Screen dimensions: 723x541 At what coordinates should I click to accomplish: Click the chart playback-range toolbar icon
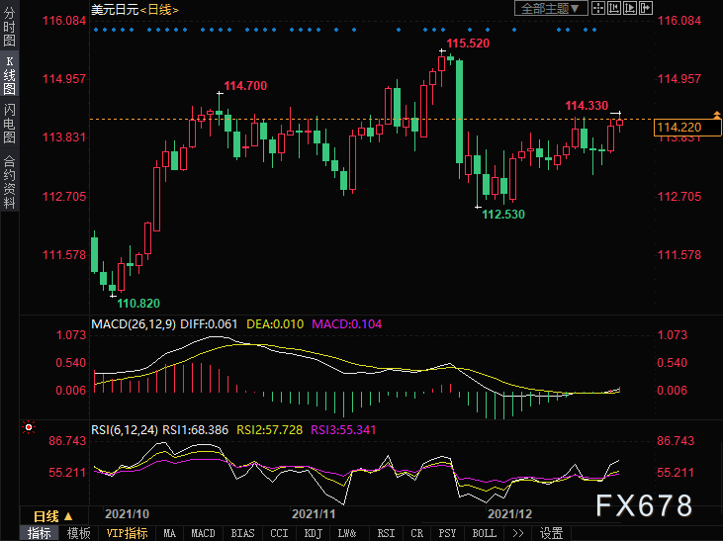[630, 8]
